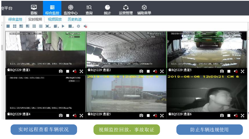Open the 监控中心 monitoring center
This screenshot has height=139, width=249.
point(71,9)
